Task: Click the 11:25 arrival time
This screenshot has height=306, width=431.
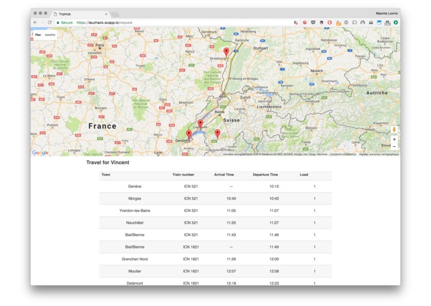Action: click(231, 222)
